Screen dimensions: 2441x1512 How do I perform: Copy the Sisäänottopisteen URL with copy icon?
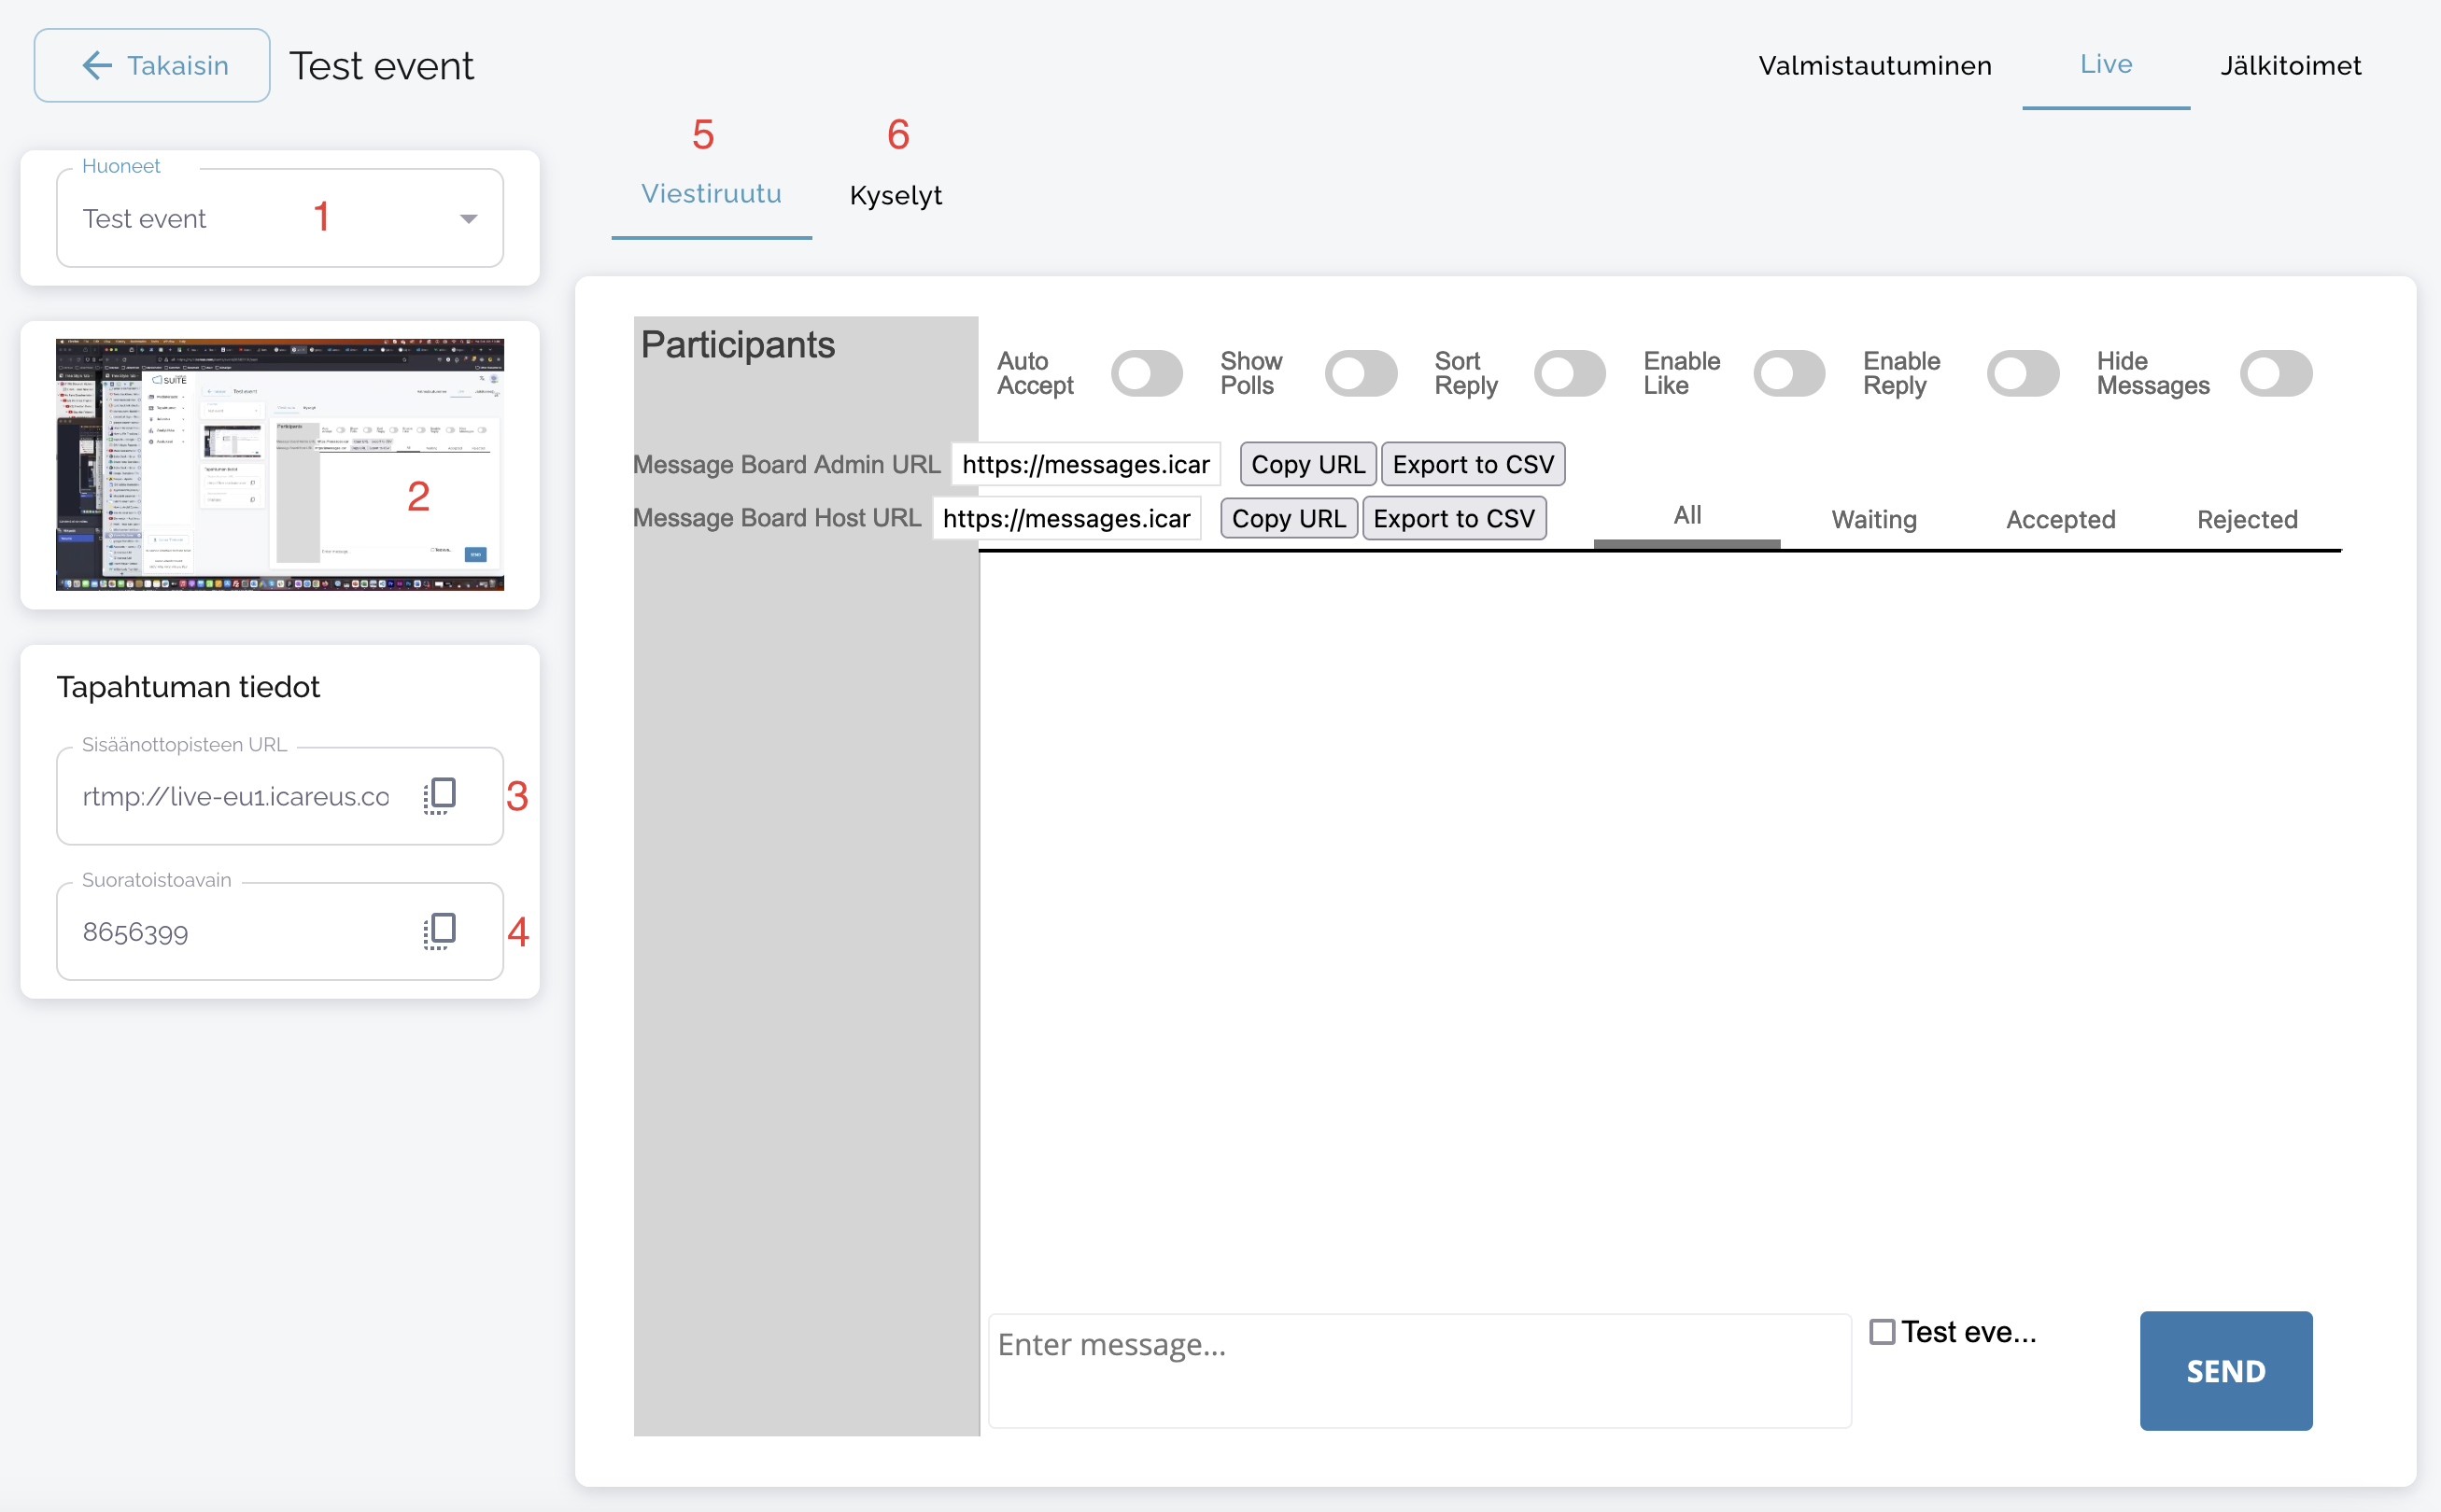pos(439,796)
